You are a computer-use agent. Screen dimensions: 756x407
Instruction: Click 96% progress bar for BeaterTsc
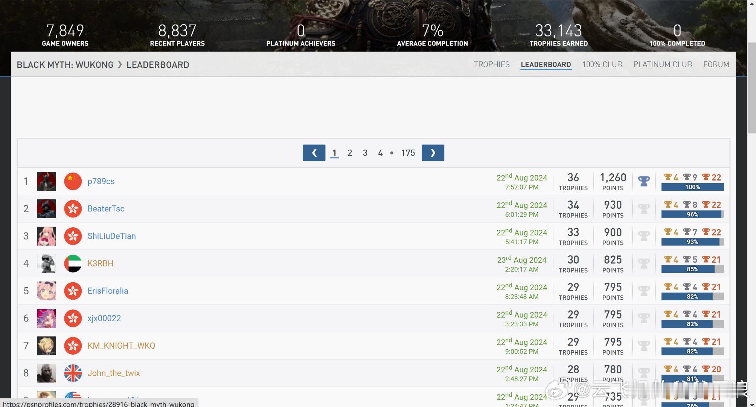pyautogui.click(x=692, y=214)
